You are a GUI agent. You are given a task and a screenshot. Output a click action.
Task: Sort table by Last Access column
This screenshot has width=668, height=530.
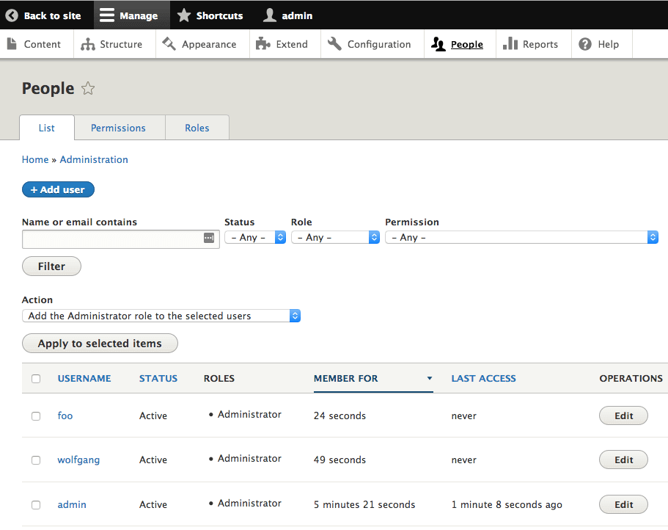483,378
